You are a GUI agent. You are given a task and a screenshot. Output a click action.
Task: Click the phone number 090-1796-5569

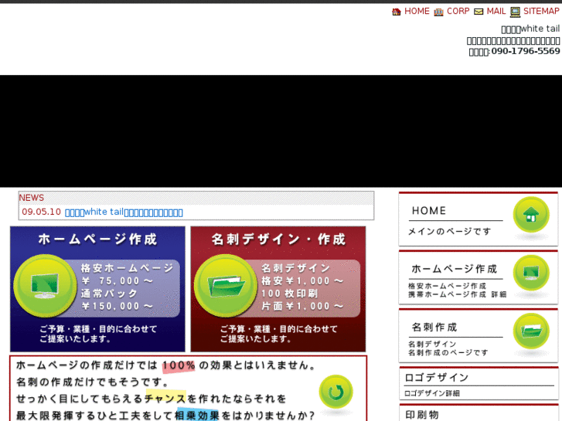pos(526,51)
